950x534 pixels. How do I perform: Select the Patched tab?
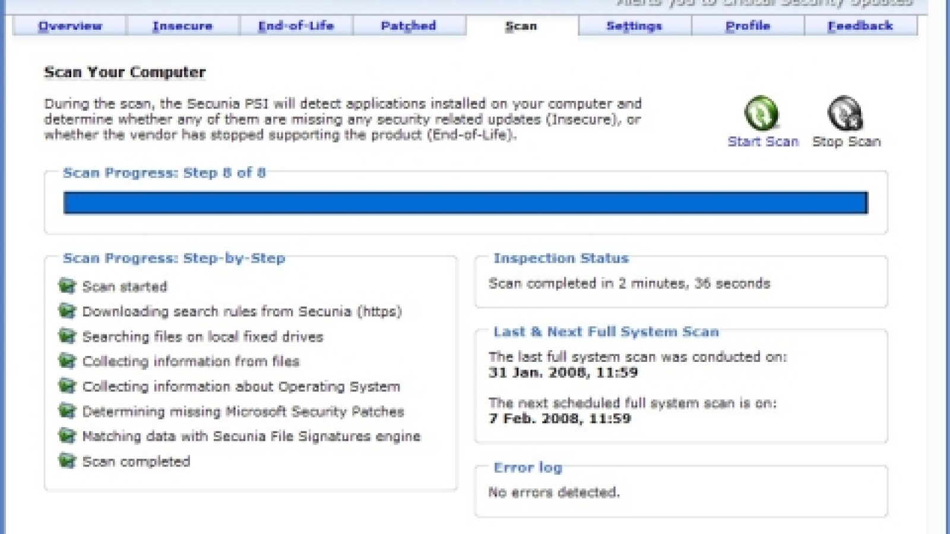(408, 26)
